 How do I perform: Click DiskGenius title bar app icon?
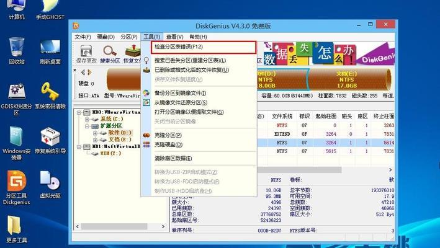tap(76, 26)
